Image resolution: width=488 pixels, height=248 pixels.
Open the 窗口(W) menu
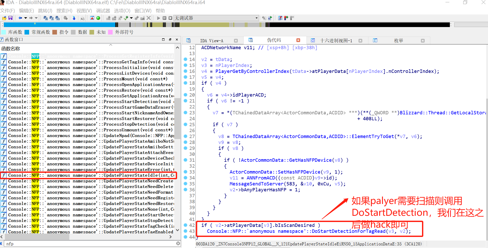click(x=143, y=11)
